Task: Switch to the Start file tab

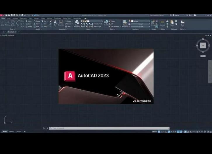Action: point(4,32)
